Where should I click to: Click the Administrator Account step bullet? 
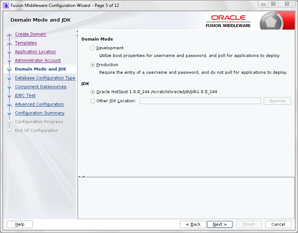[9, 60]
